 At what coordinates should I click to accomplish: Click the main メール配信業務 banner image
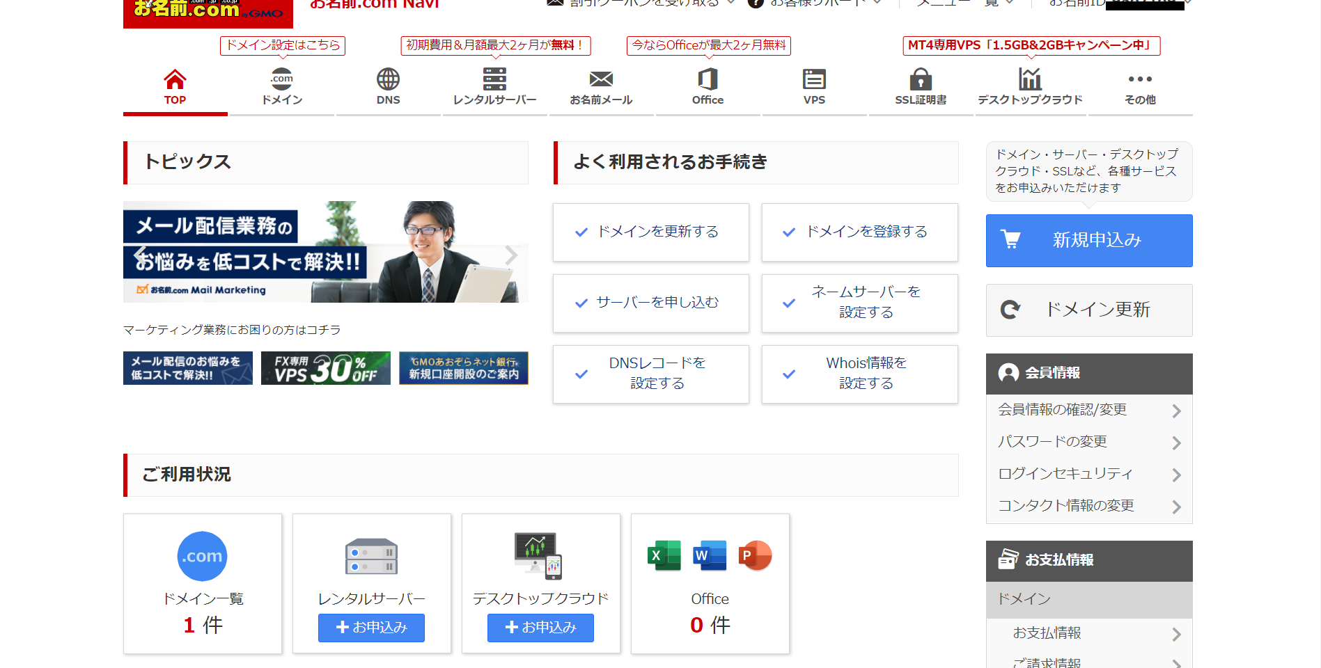(x=326, y=252)
